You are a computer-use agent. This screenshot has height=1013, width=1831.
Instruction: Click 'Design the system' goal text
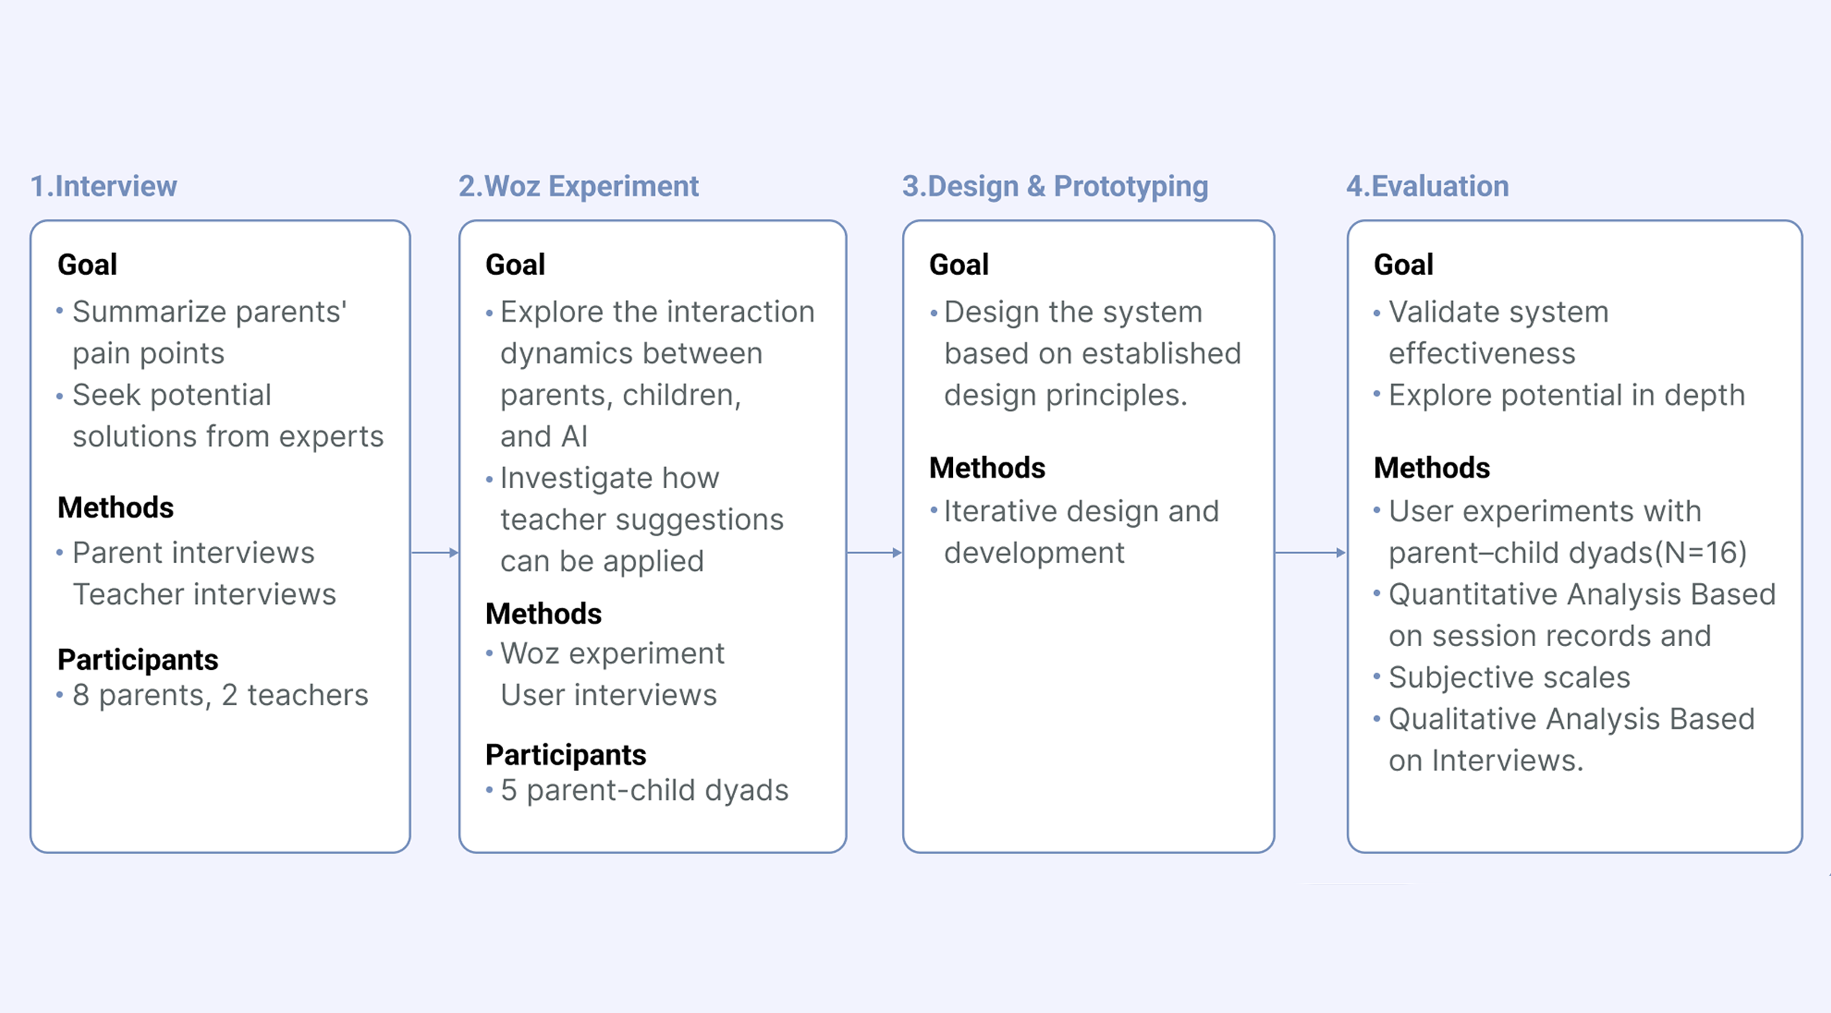coord(1072,312)
